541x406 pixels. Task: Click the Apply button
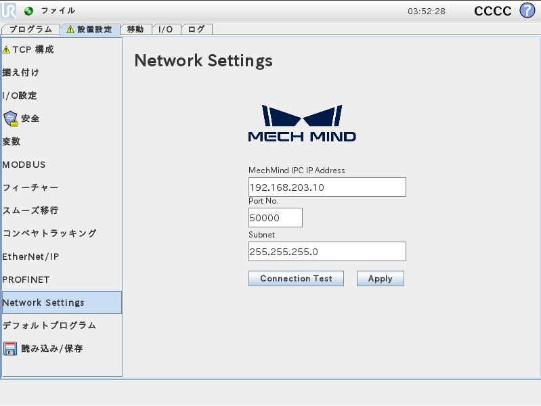pos(381,278)
